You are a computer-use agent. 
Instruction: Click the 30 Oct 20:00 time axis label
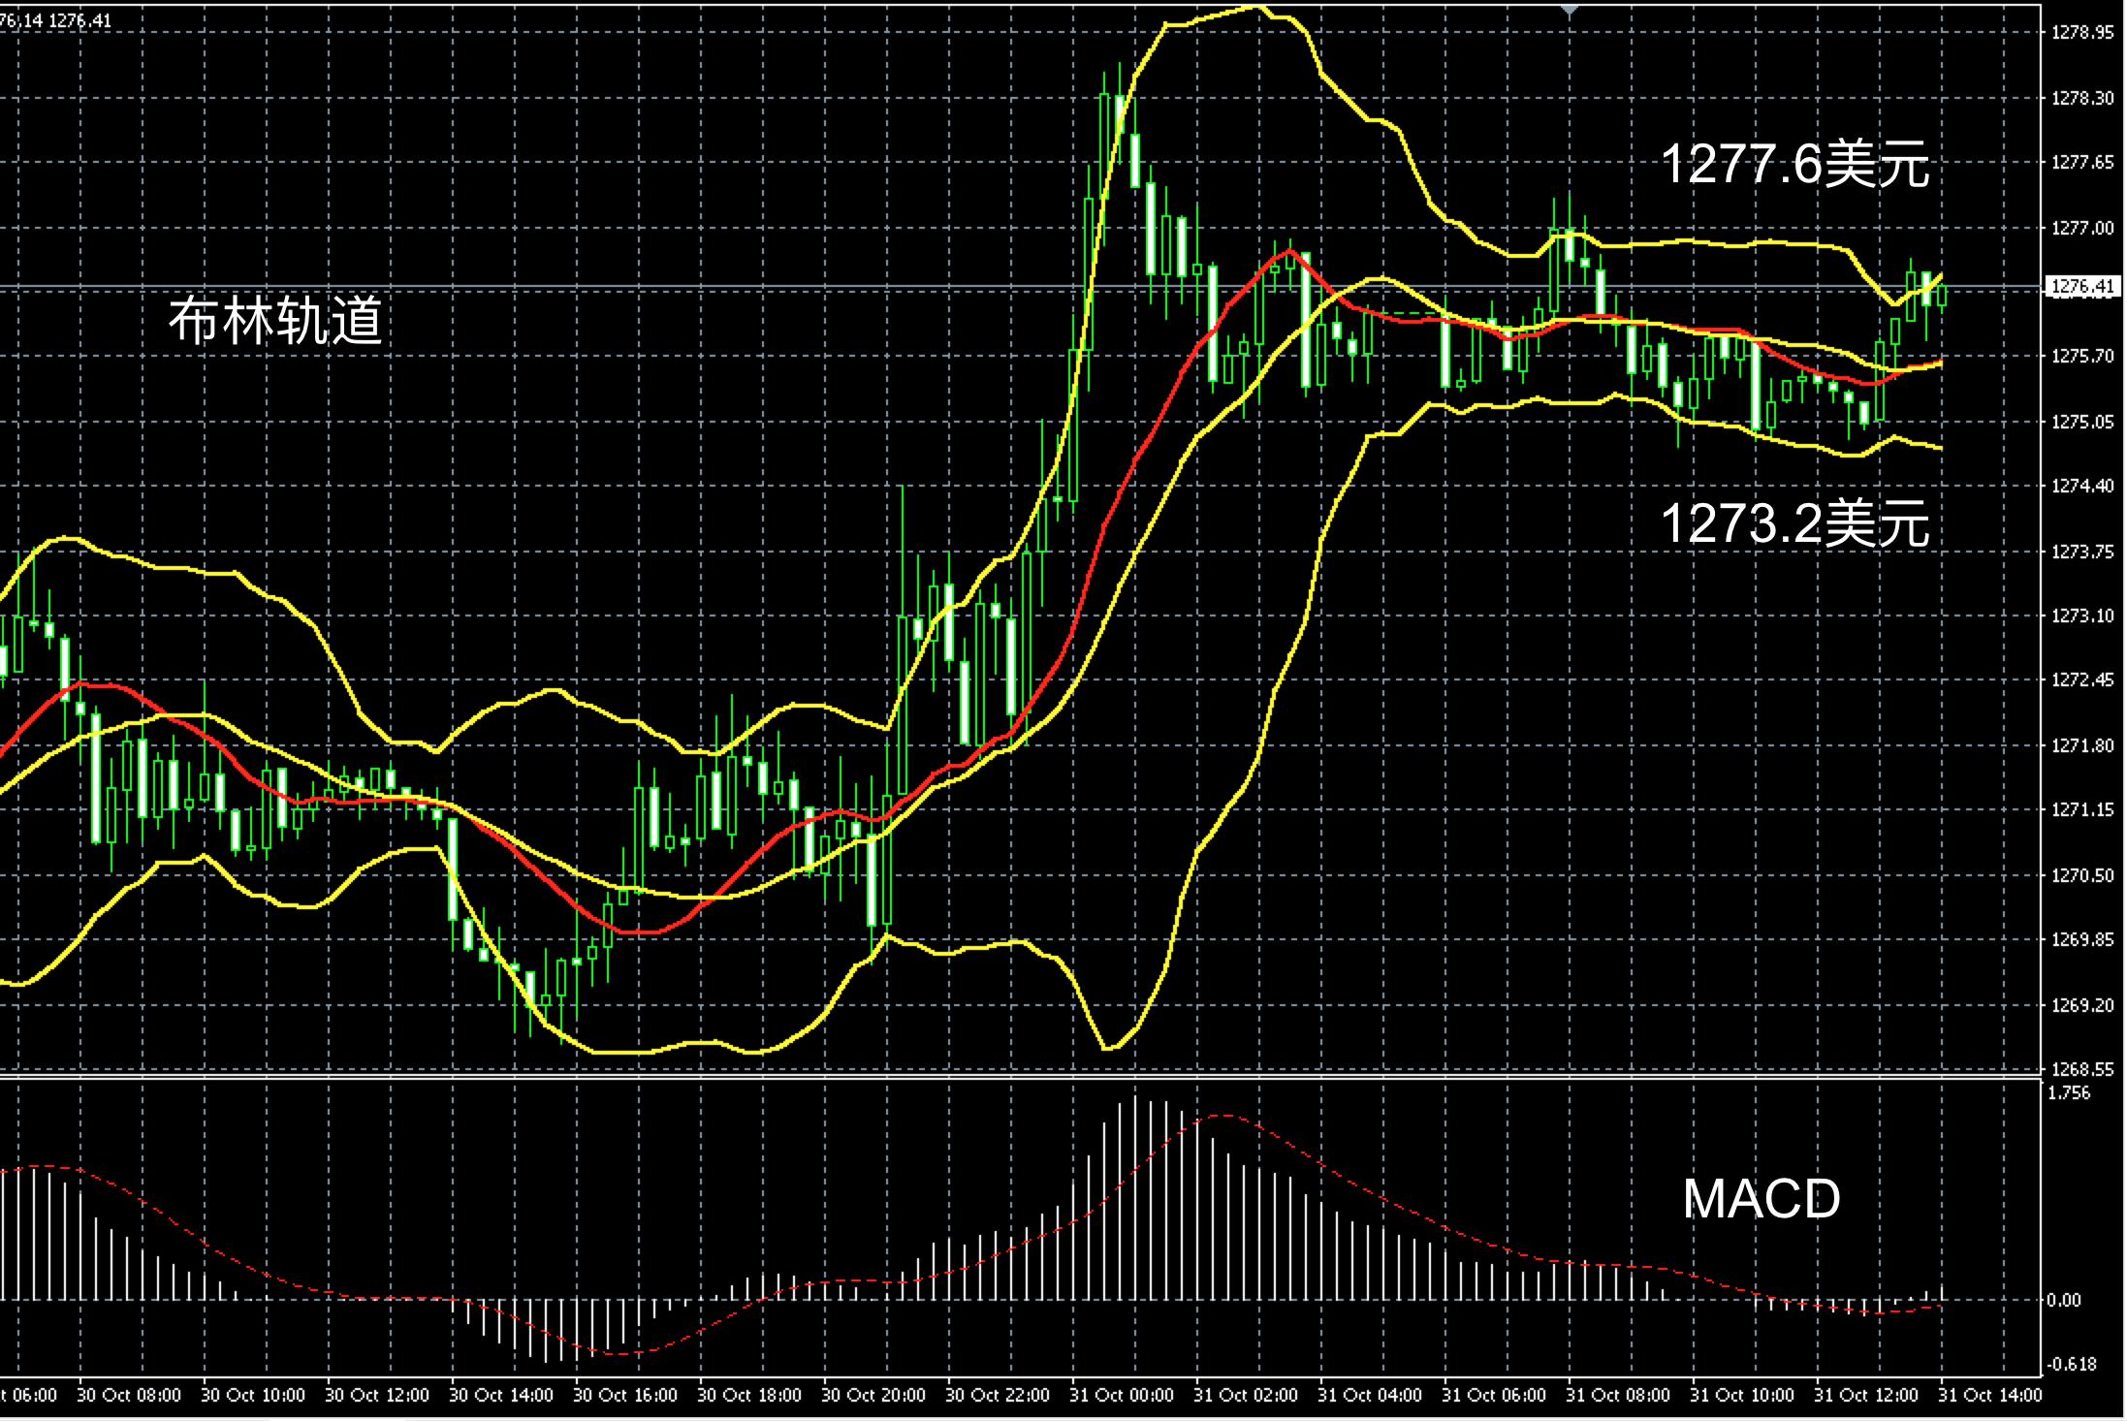coord(873,1396)
